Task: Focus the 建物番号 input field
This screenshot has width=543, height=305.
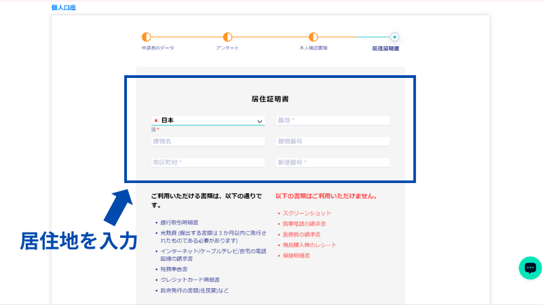Action: click(333, 142)
